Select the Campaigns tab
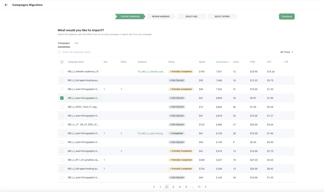324x192 pixels. point(64,43)
